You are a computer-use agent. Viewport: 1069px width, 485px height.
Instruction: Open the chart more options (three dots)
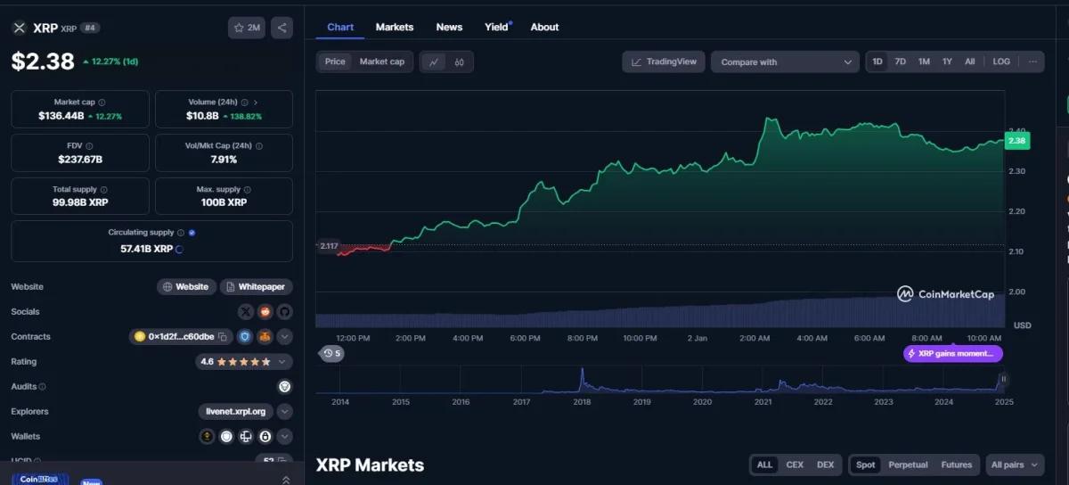(1032, 62)
